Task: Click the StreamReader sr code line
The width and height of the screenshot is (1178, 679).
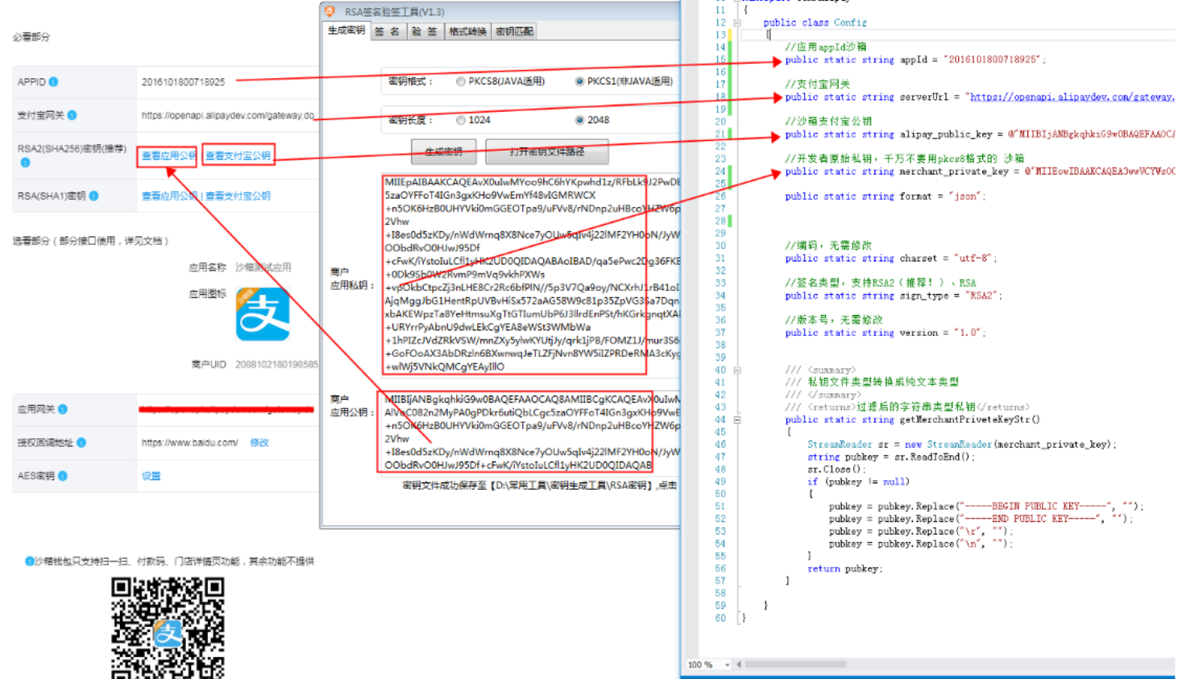Action: coord(962,445)
